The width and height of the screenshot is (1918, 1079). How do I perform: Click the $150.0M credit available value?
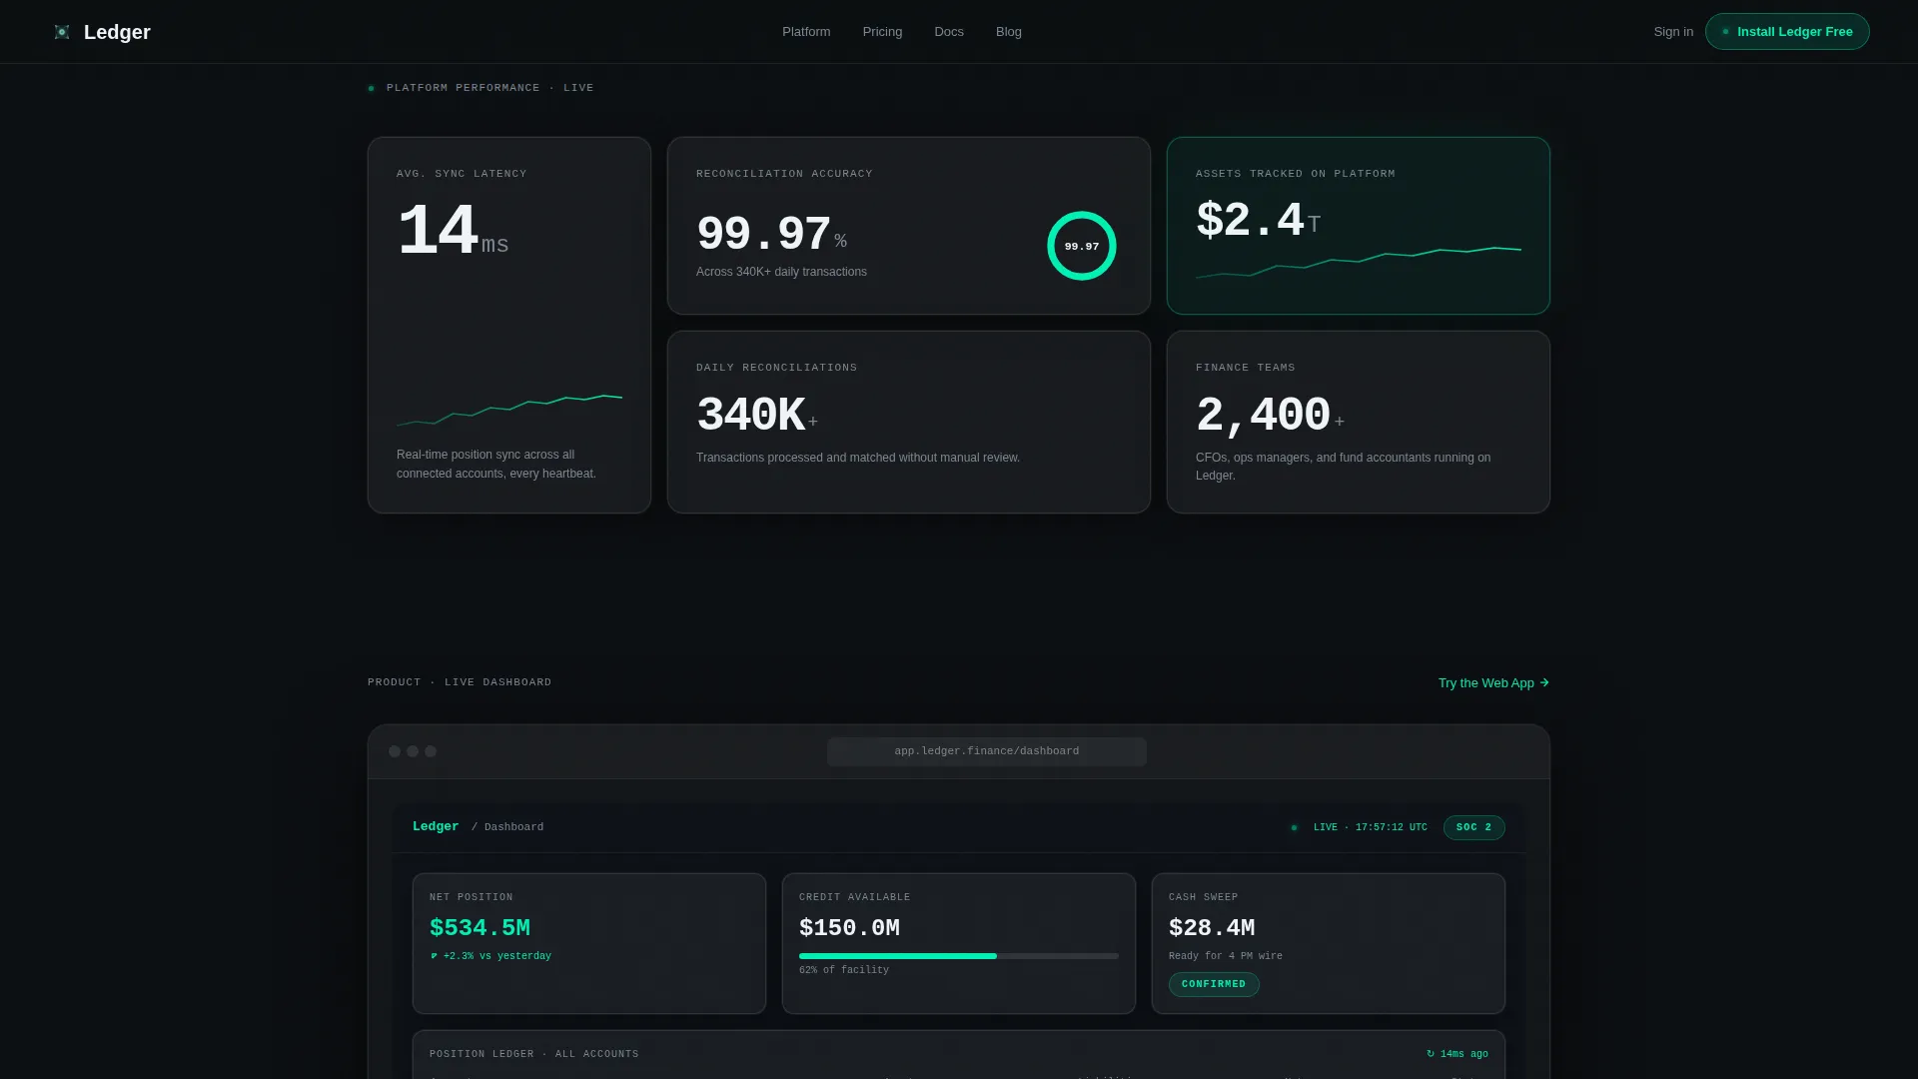coord(849,928)
